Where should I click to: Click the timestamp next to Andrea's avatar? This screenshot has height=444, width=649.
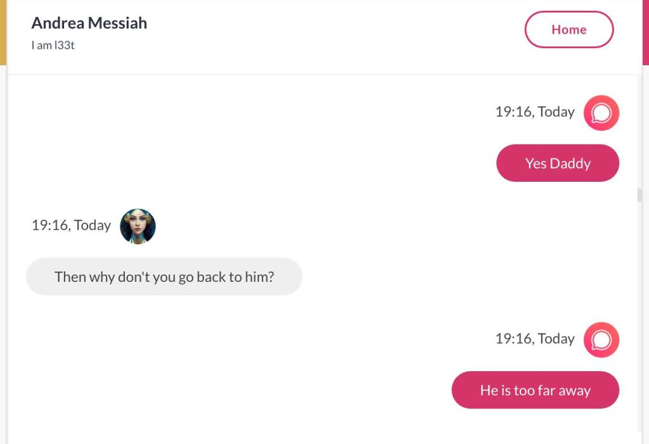click(71, 225)
